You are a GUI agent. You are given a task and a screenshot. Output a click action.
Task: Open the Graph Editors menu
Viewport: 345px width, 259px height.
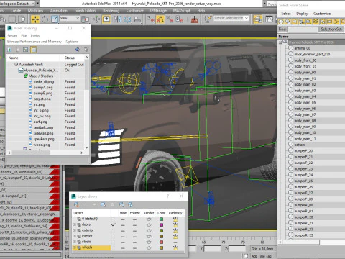[x=85, y=11]
